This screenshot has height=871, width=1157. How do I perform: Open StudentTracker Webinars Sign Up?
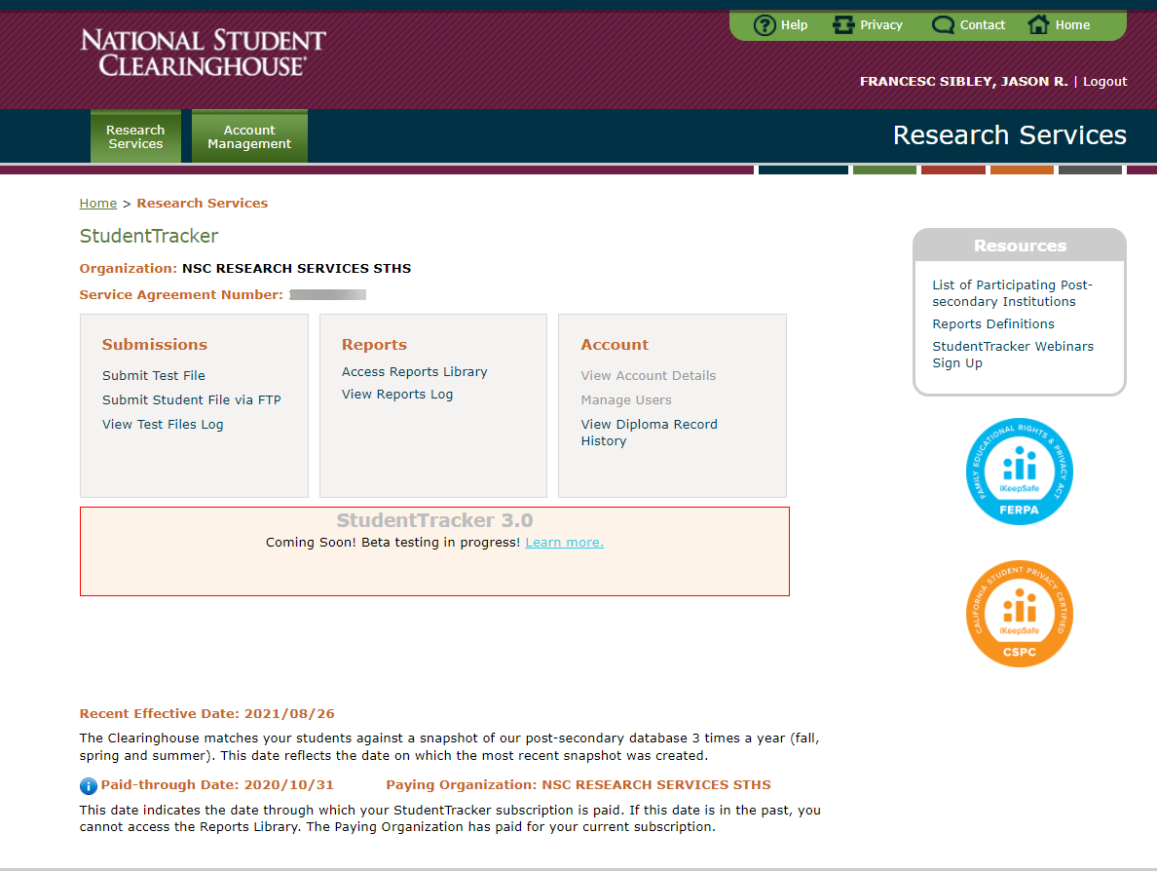(1013, 355)
